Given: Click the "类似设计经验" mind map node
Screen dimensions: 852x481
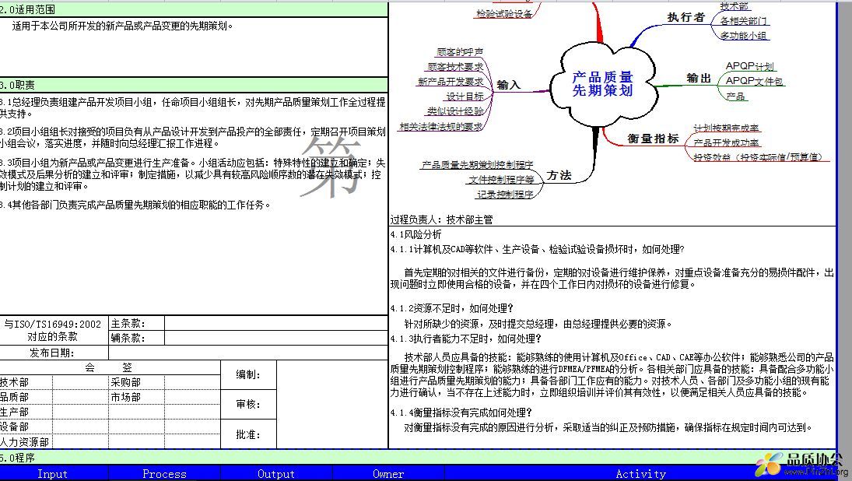Looking at the screenshot, I should [455, 111].
